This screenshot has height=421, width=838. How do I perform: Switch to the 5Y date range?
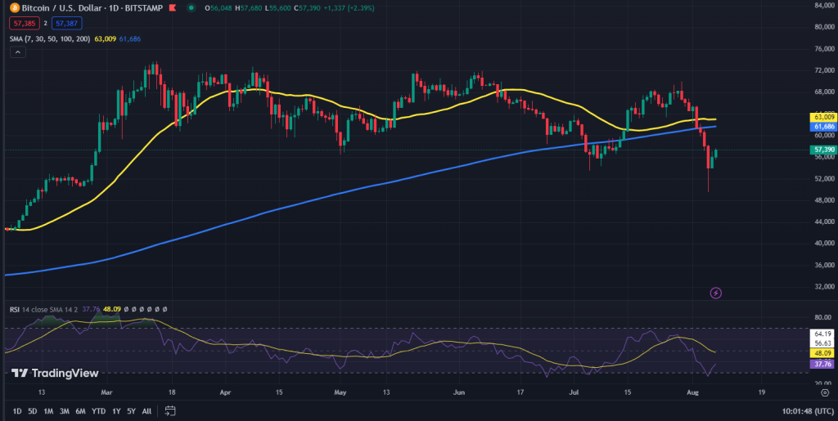tap(131, 411)
